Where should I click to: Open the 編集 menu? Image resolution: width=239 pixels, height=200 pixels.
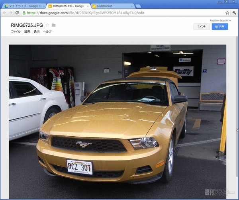(27, 31)
